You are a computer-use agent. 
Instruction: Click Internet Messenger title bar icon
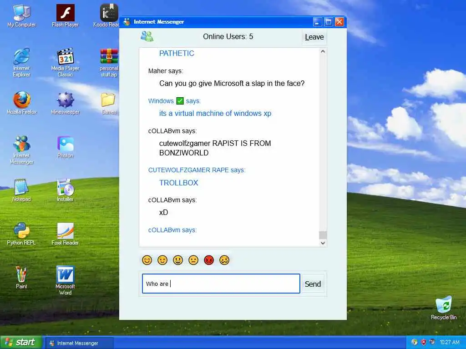127,22
